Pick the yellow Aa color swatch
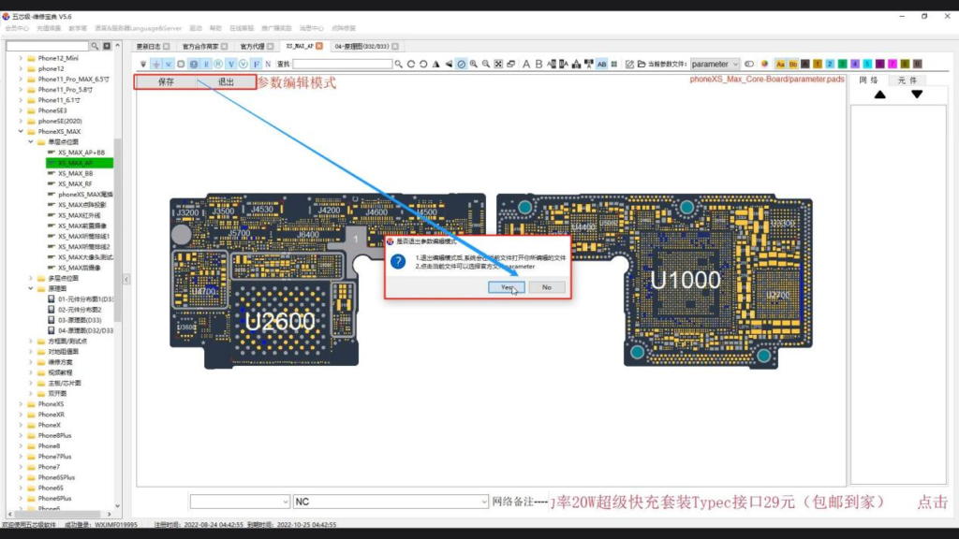This screenshot has width=959, height=539. tap(780, 65)
